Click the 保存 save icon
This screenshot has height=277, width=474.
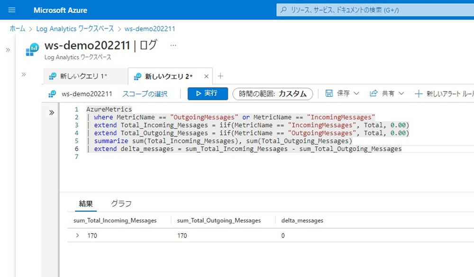(329, 93)
